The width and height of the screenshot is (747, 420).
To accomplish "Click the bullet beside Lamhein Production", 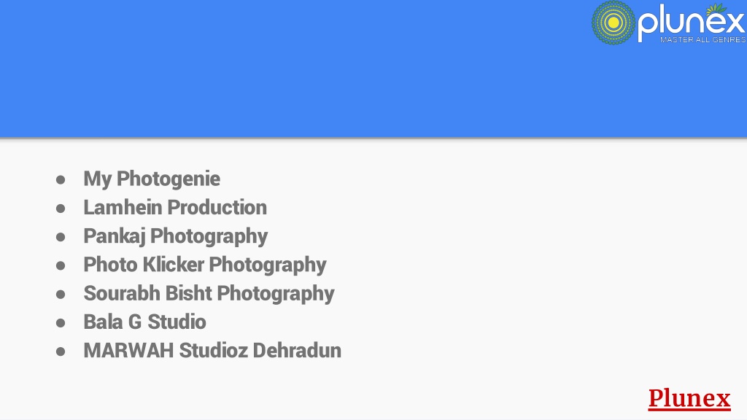I will coord(61,209).
